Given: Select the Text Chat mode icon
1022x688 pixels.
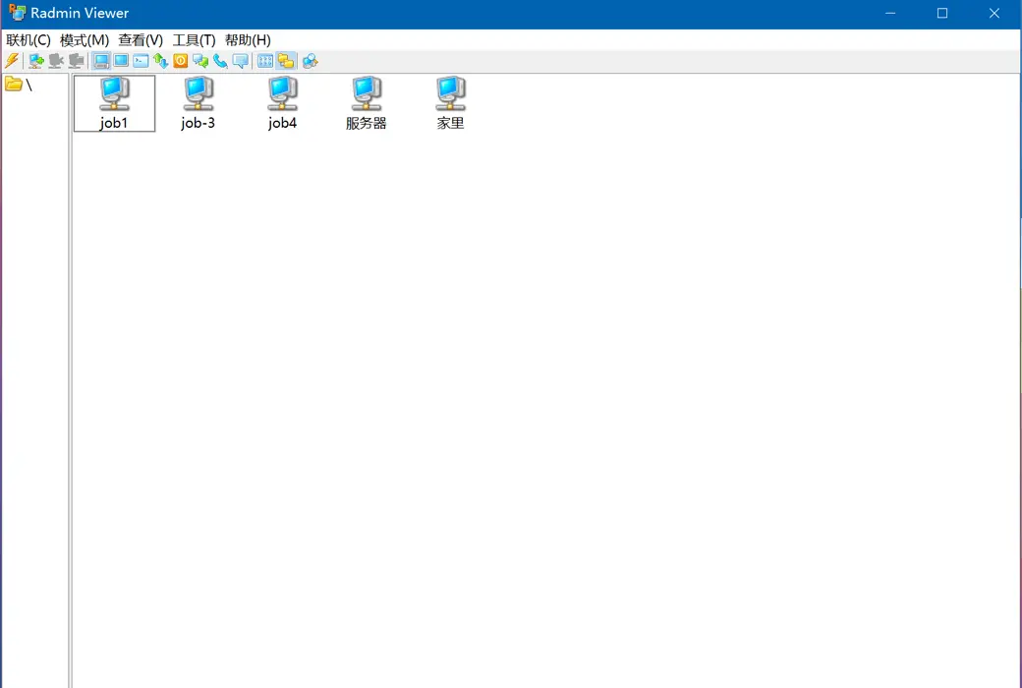Looking at the screenshot, I should click(x=200, y=61).
